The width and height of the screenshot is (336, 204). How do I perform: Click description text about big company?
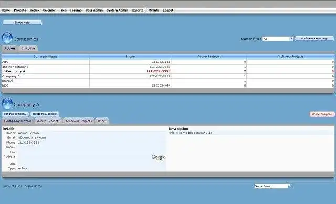coord(191,133)
